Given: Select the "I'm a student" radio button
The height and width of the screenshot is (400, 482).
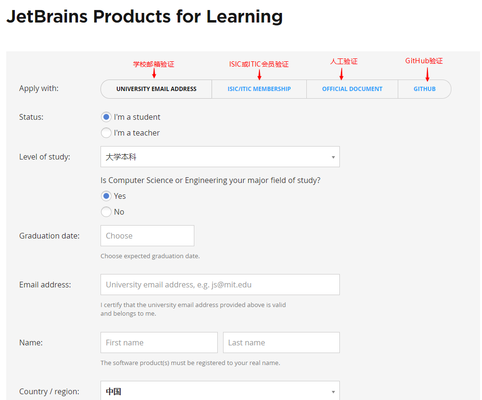Looking at the screenshot, I should tap(106, 117).
